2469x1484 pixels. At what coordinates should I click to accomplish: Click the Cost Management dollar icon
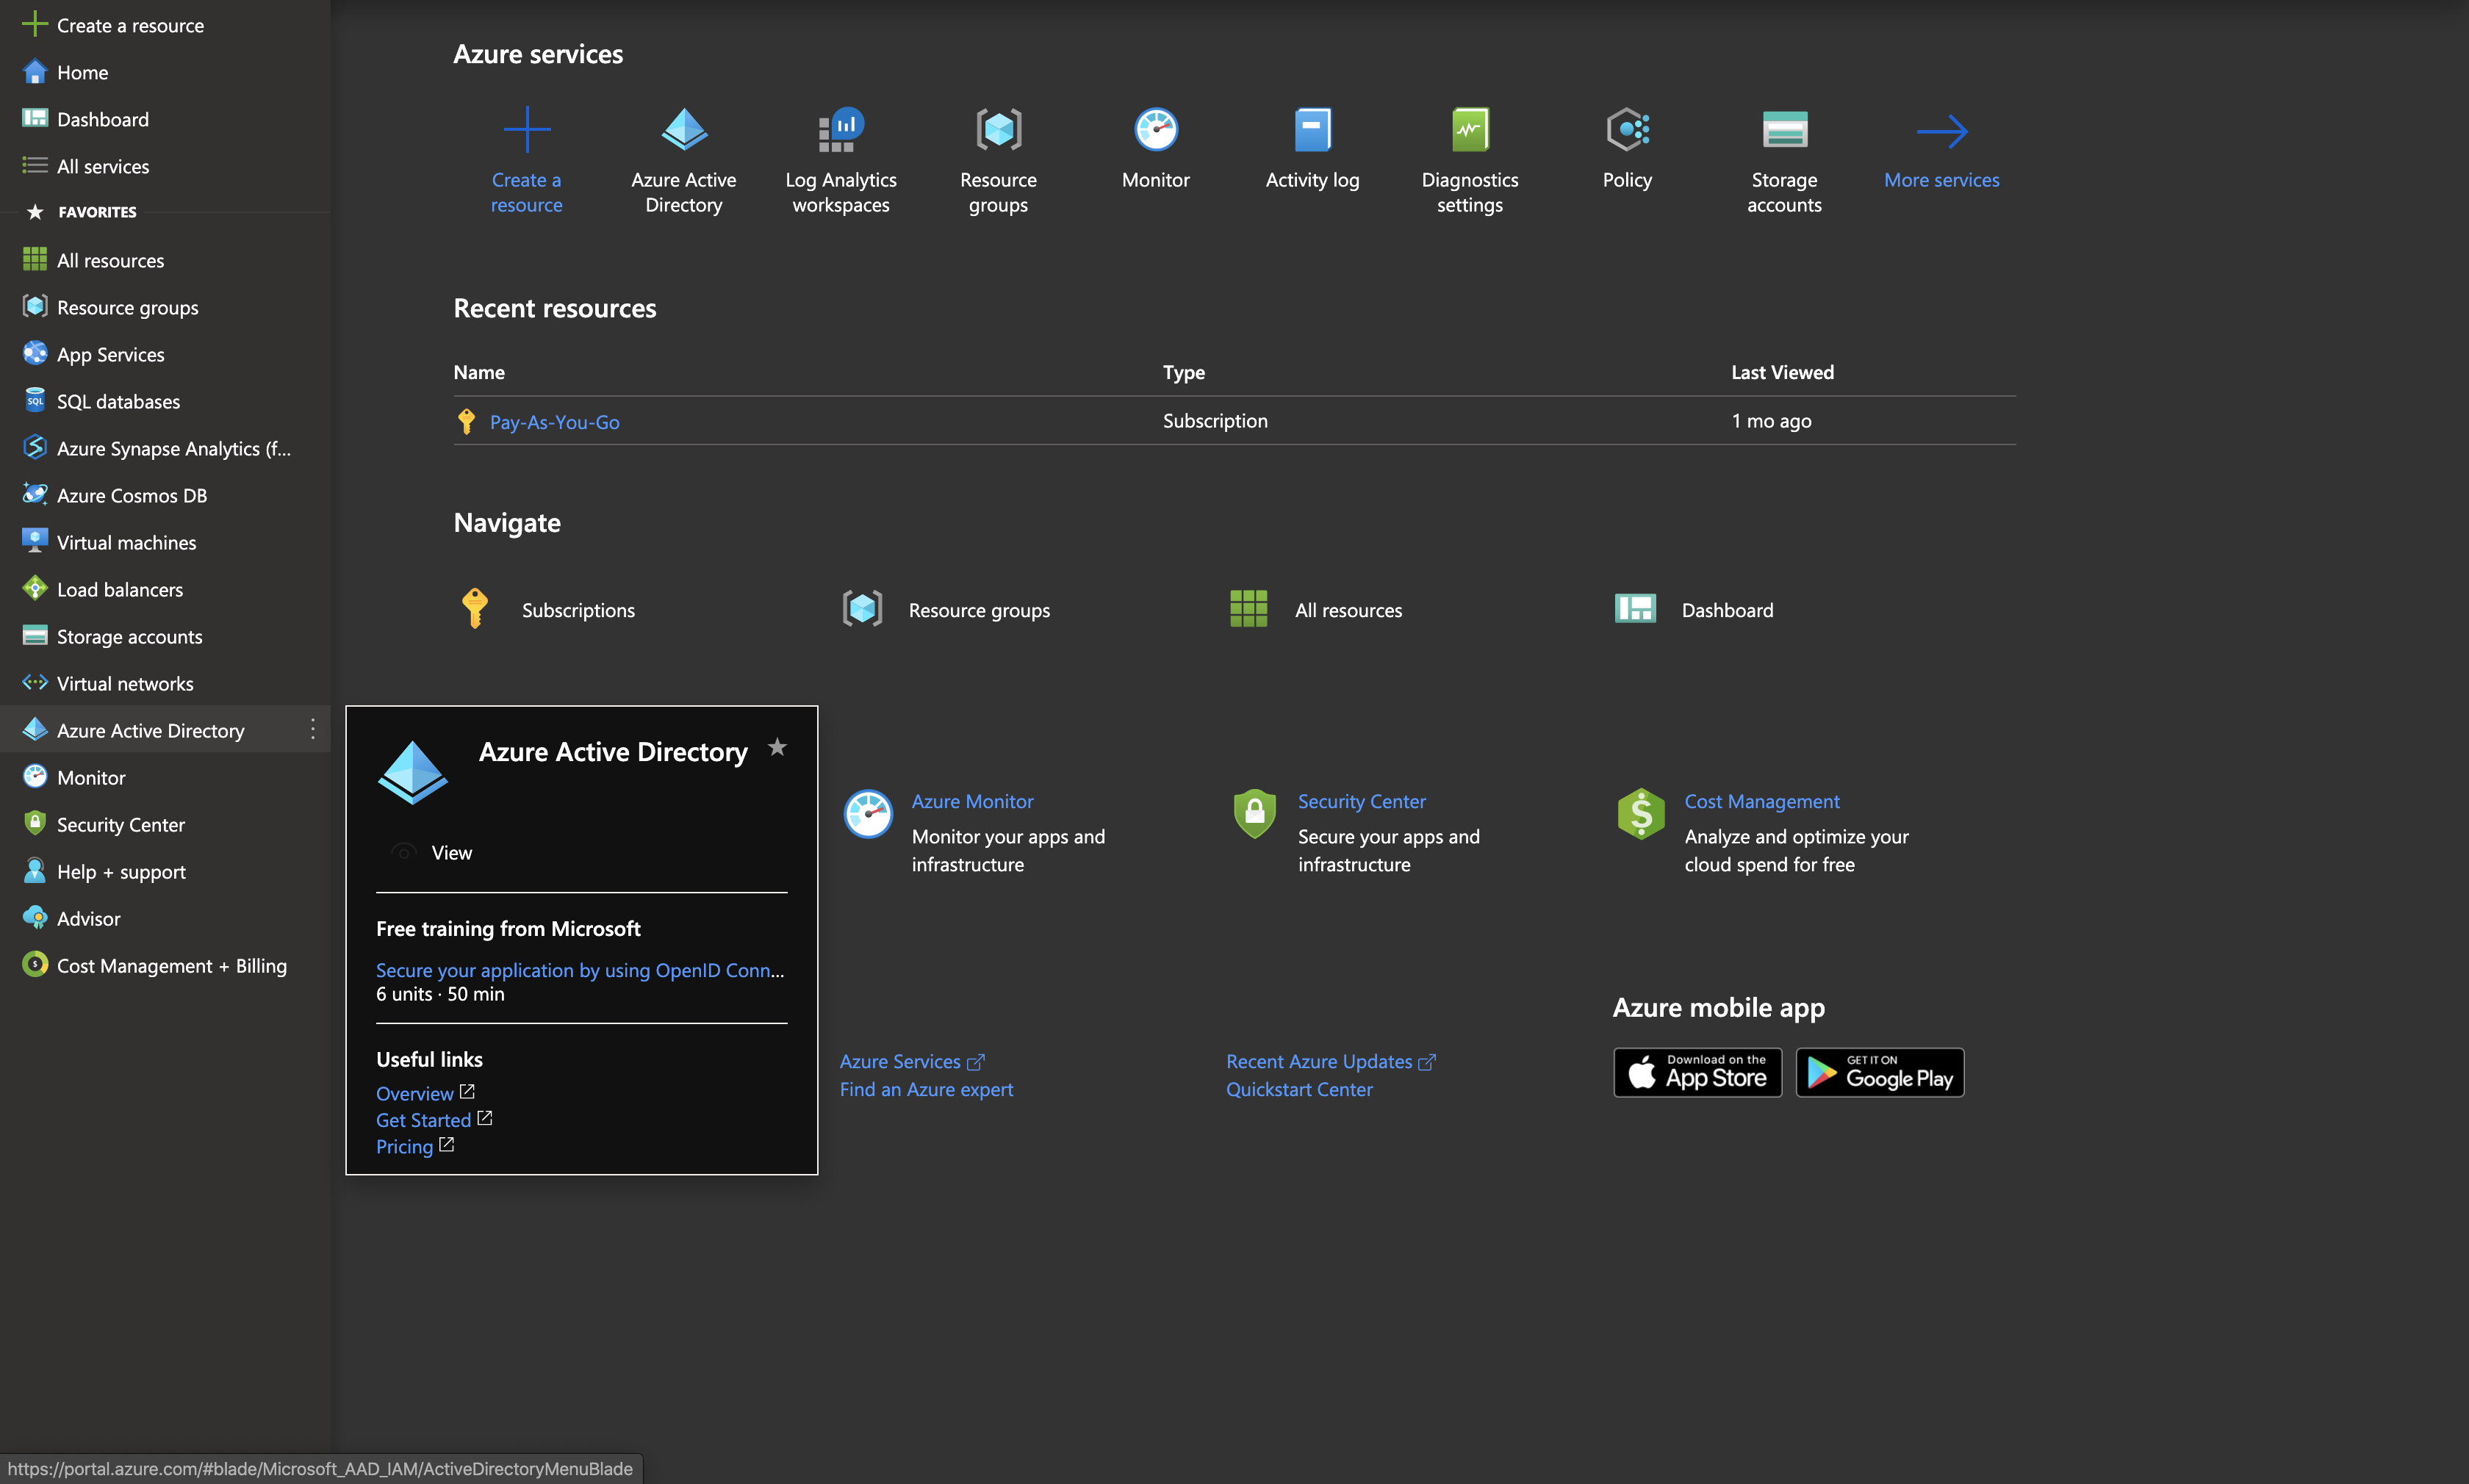(1641, 814)
